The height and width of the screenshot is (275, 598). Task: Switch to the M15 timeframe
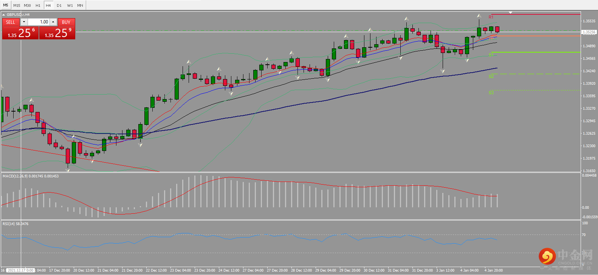click(17, 5)
